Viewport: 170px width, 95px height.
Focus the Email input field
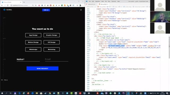tap(57, 59)
